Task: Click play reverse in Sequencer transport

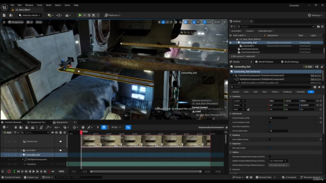Action: coord(30,171)
